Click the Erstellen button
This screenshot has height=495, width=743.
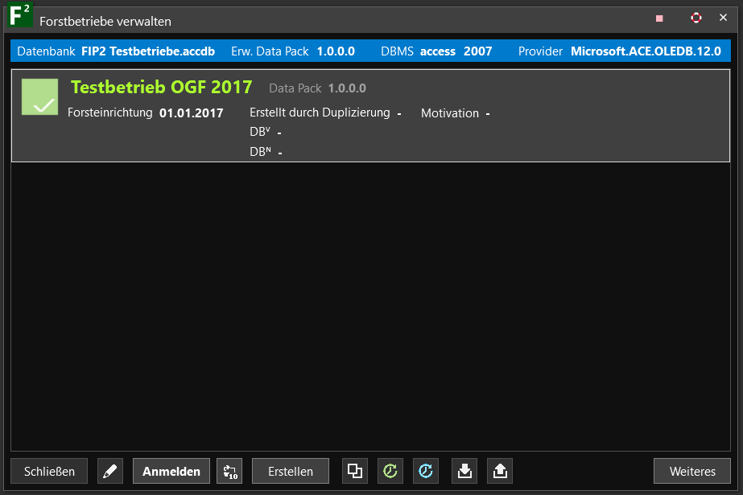(291, 471)
